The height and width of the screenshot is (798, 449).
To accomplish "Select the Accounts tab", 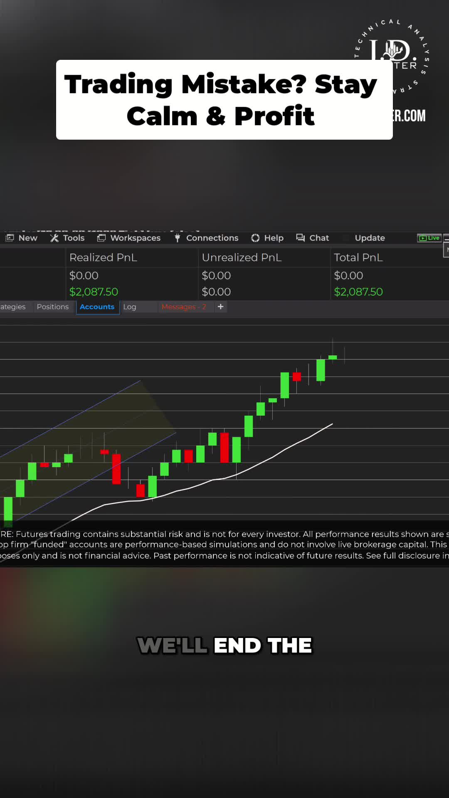I will [x=97, y=307].
